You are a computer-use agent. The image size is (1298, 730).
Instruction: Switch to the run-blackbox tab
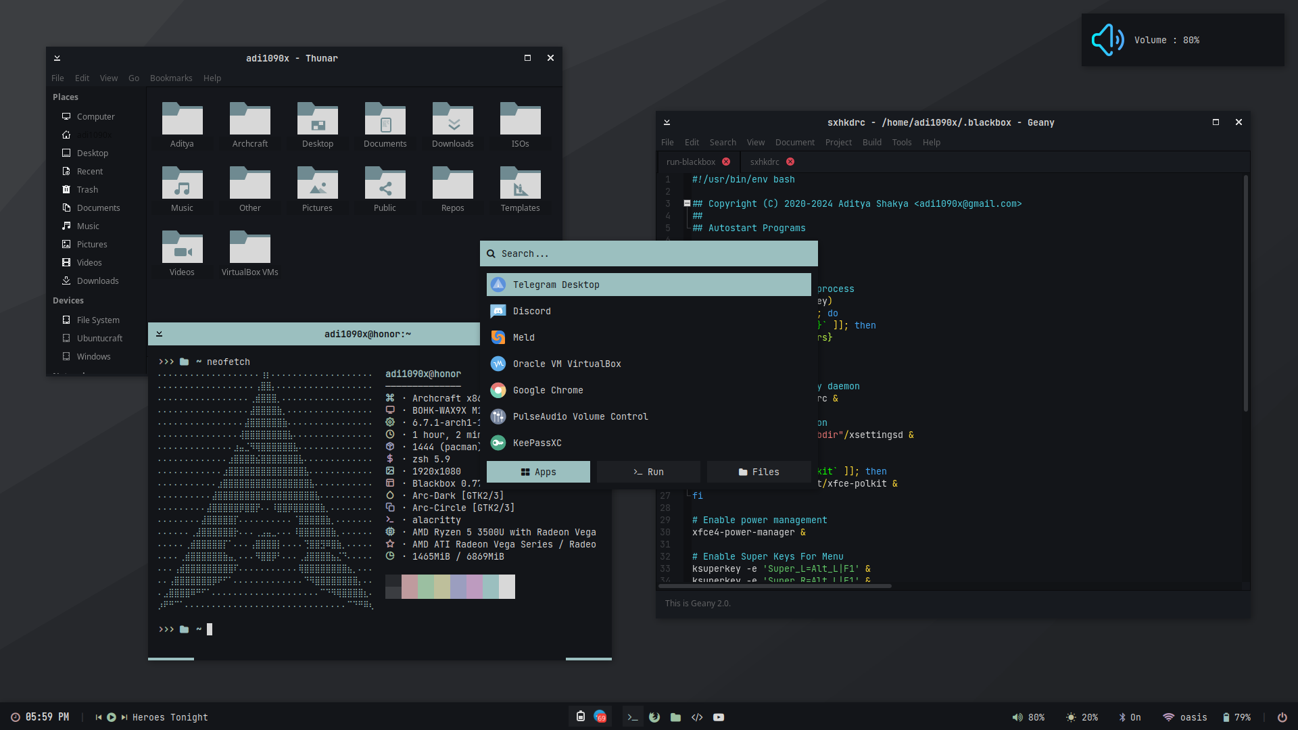coord(690,162)
